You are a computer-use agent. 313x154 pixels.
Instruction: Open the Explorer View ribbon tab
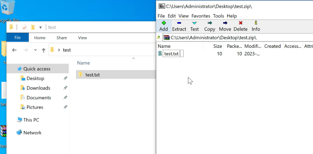(82, 38)
